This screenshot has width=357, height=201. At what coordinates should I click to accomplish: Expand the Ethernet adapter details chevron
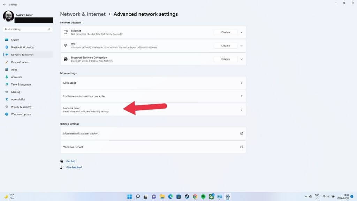(x=242, y=32)
